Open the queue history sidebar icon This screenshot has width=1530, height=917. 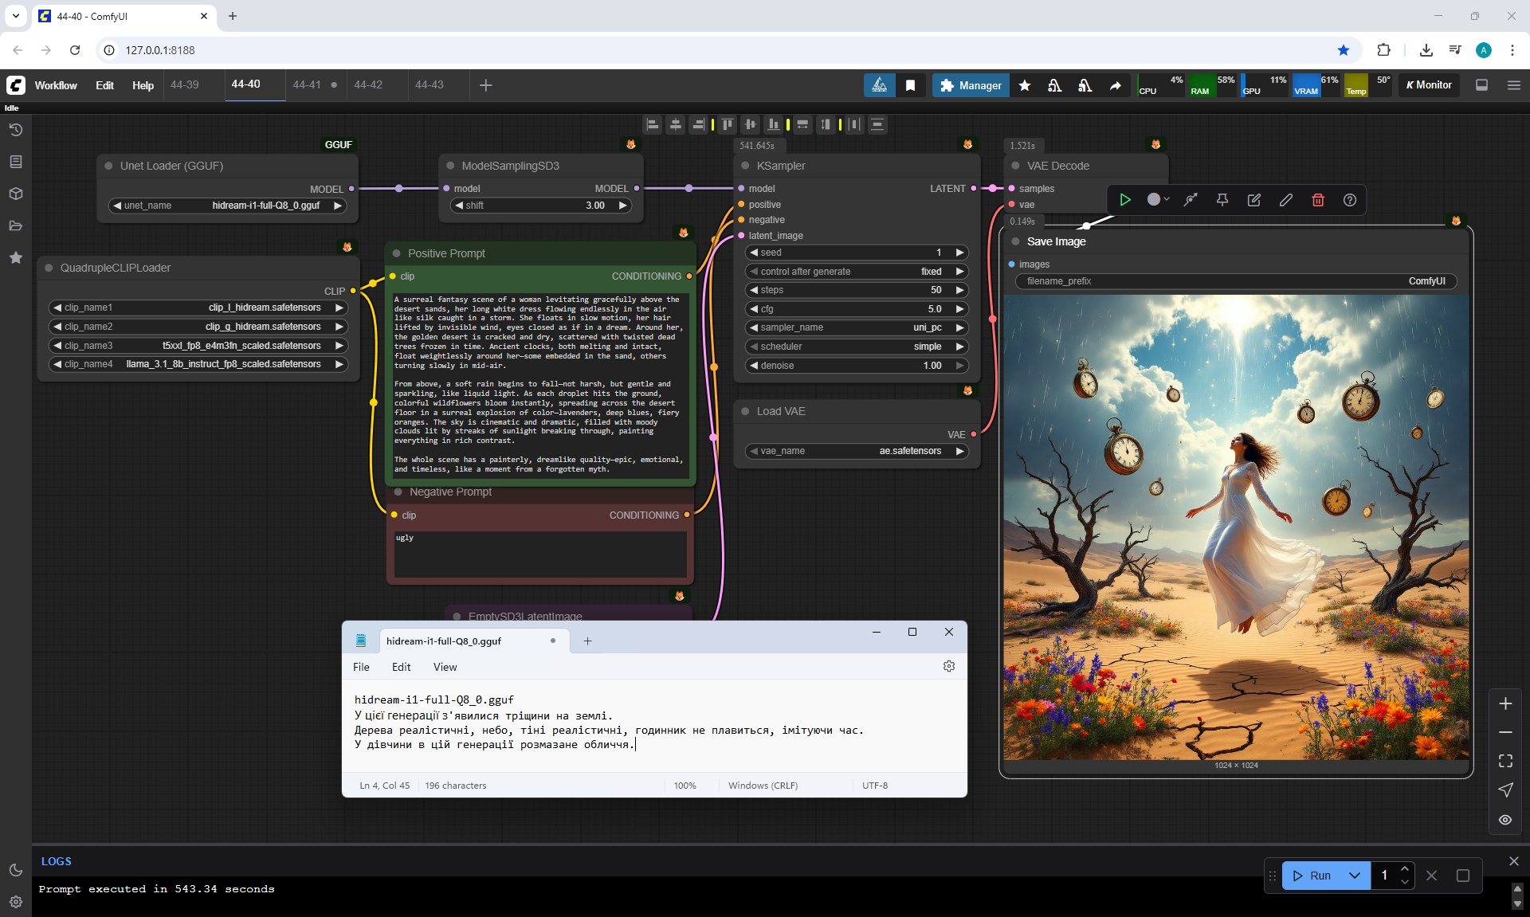(x=16, y=130)
